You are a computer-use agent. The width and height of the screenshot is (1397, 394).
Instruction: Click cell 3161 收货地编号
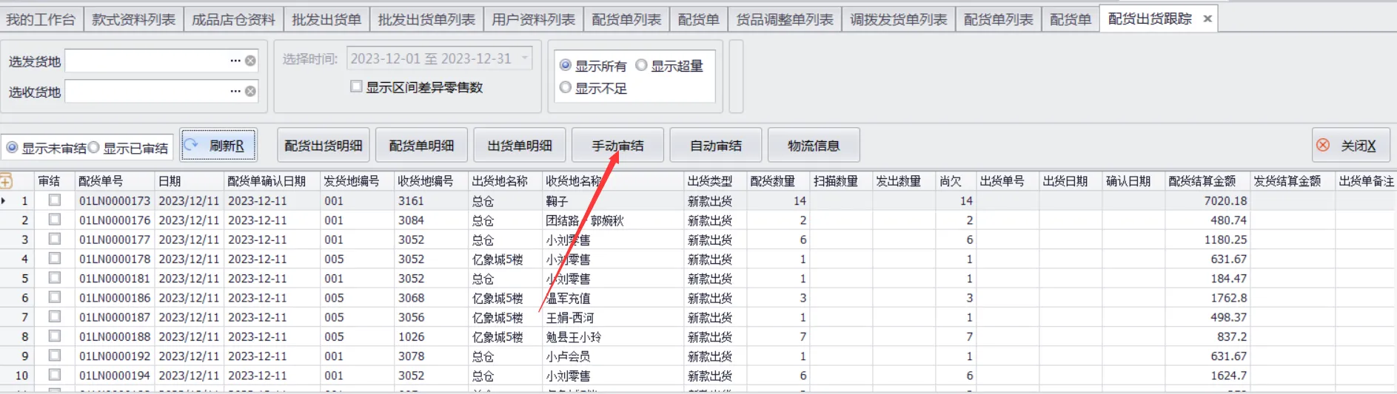click(431, 200)
